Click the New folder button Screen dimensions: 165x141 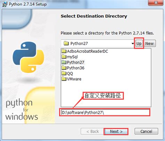[x=149, y=43]
